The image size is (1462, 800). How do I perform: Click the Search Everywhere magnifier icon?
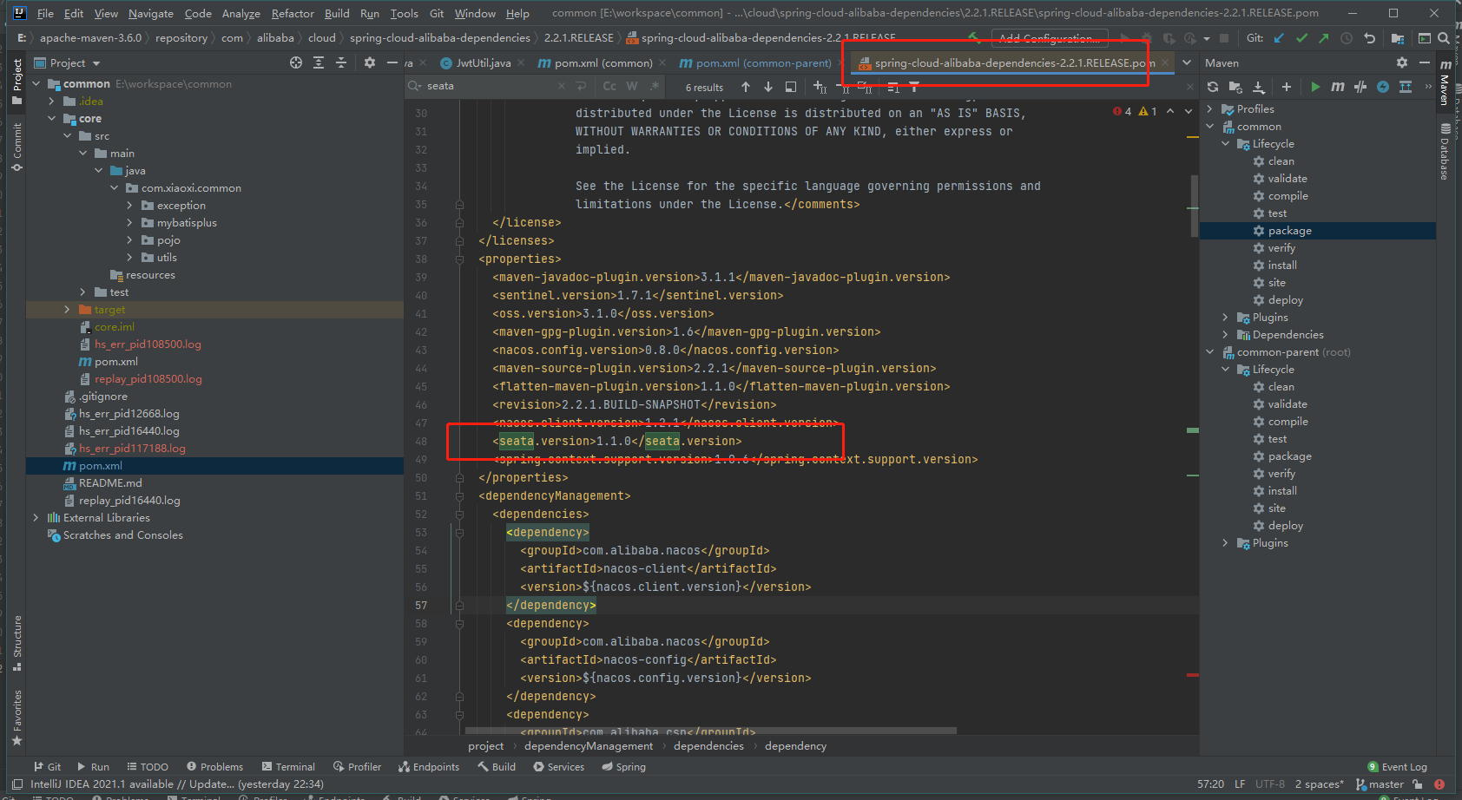(1443, 38)
